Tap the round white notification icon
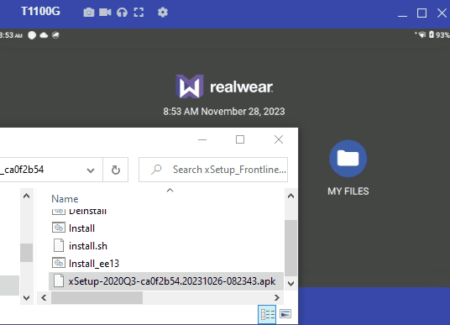 pos(32,35)
